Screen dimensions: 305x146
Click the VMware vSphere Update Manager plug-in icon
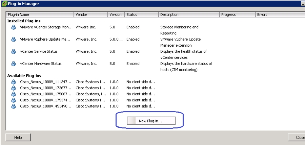point(14,40)
